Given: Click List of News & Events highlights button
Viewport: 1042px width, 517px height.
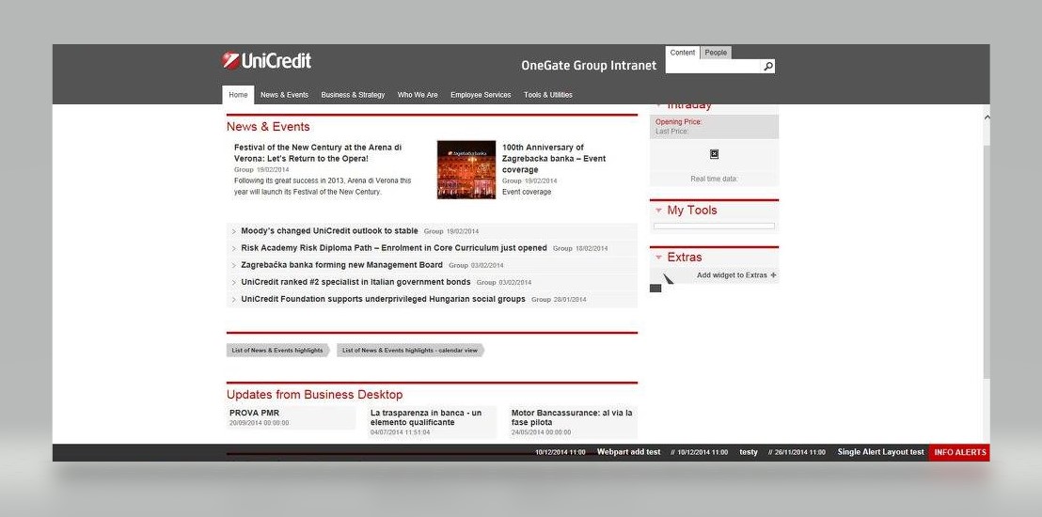Looking at the screenshot, I should pyautogui.click(x=277, y=351).
